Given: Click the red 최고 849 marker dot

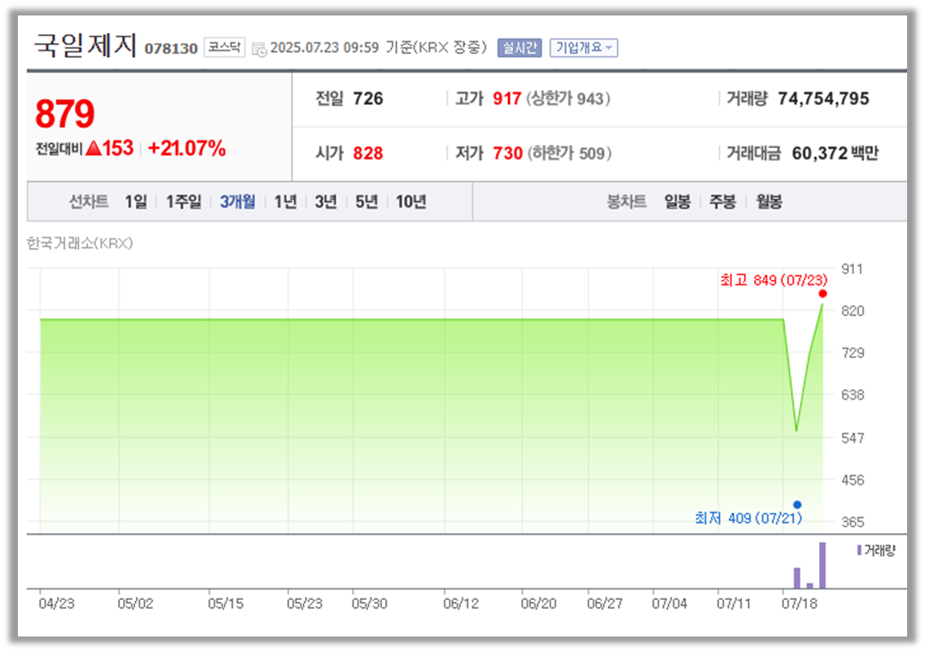Looking at the screenshot, I should tap(823, 294).
